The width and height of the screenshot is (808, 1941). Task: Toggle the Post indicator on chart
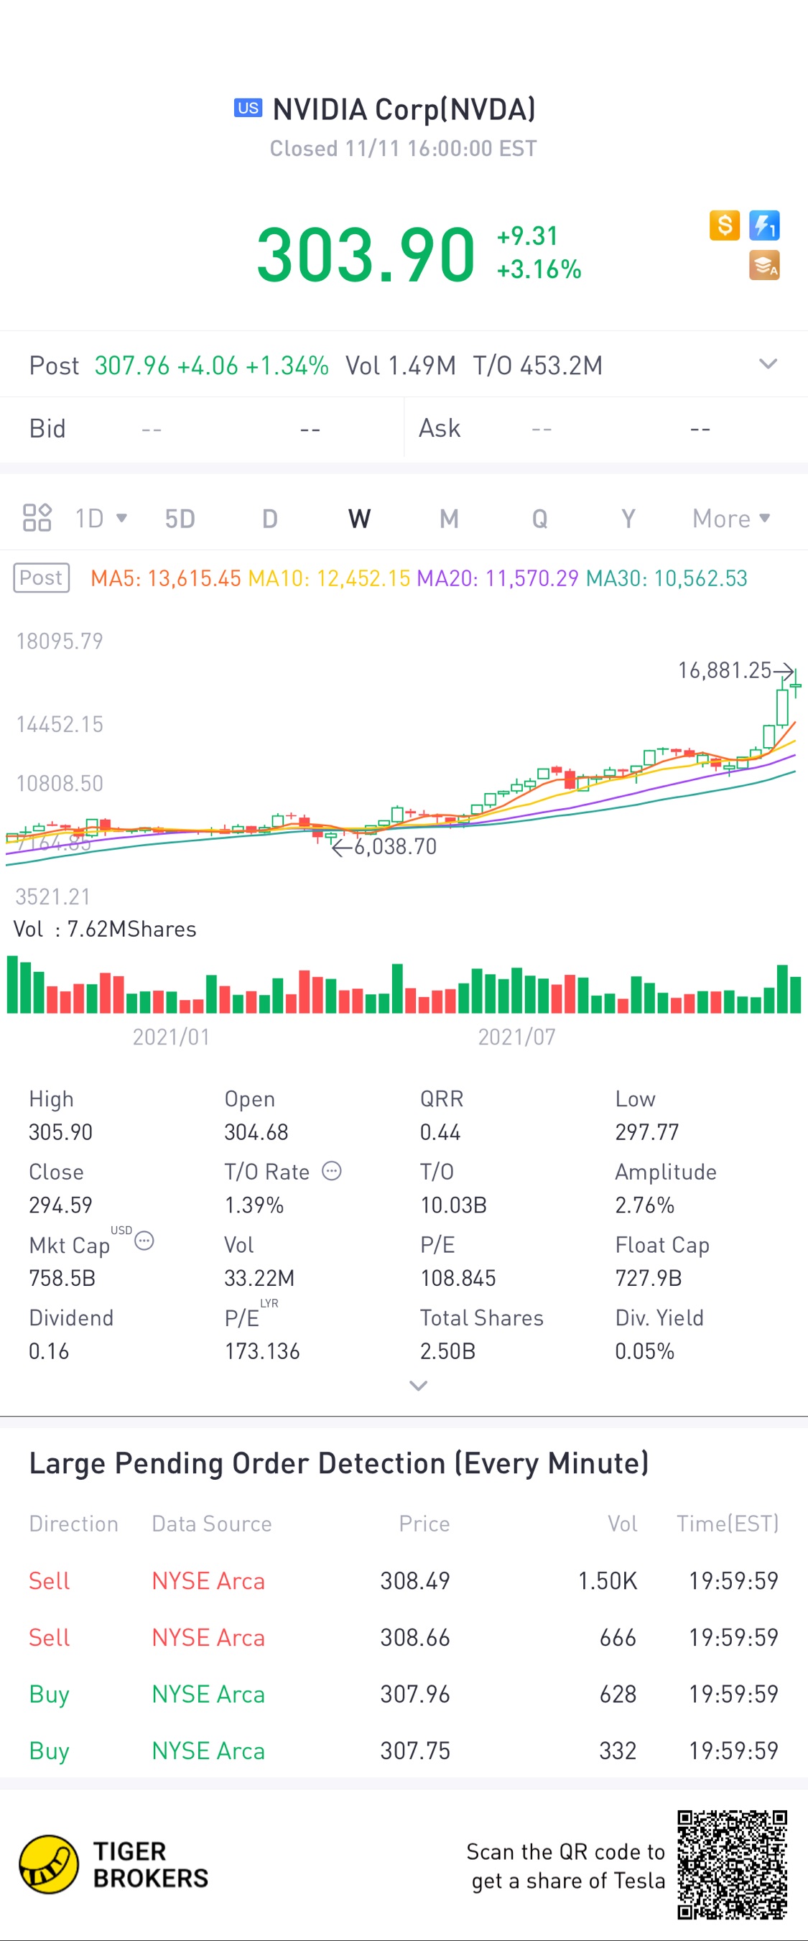click(x=42, y=578)
